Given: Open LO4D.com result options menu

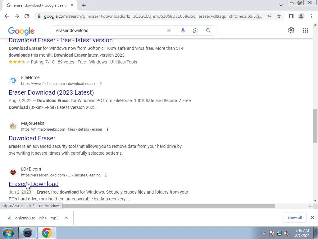Looking at the screenshot, I should 106,175.
